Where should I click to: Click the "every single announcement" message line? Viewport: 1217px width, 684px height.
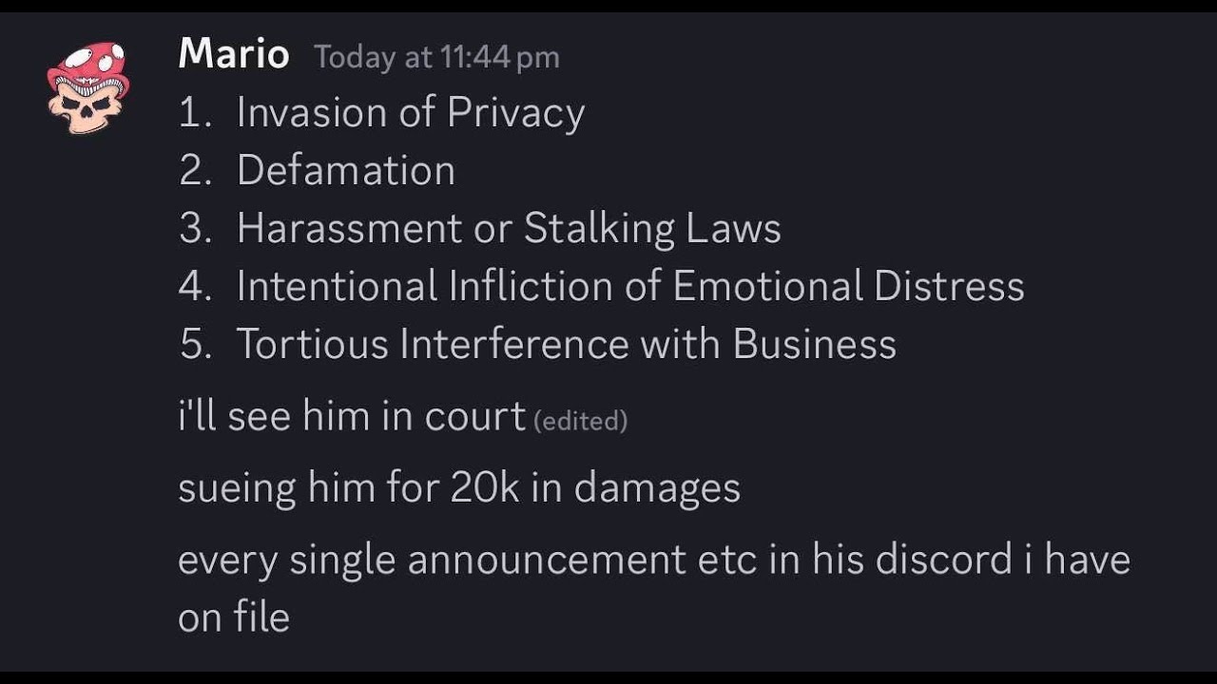point(654,560)
